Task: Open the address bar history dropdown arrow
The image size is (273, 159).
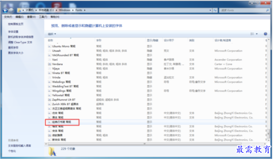Action: coord(210,10)
